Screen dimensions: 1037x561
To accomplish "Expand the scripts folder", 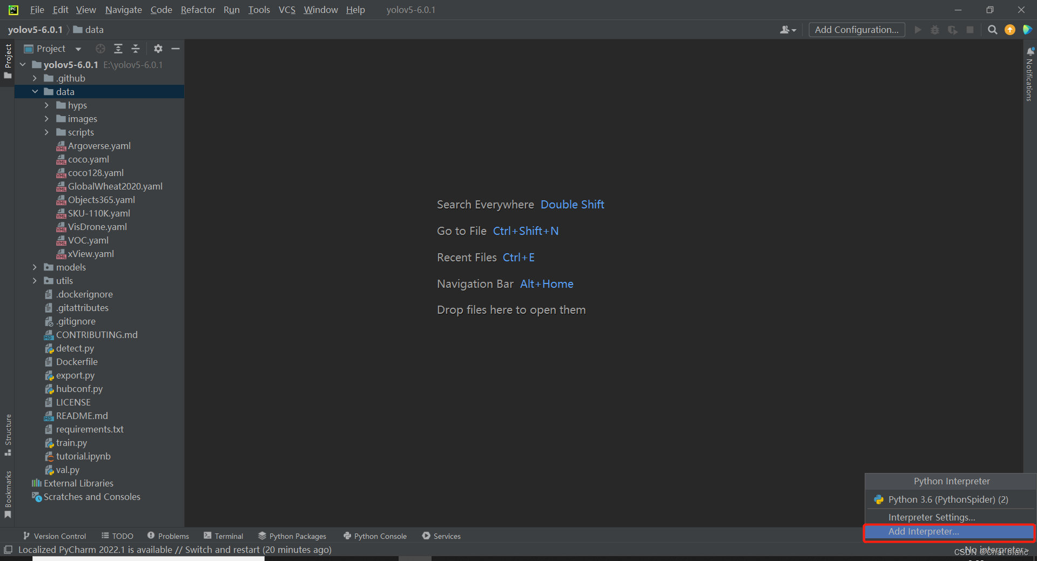I will 46,132.
